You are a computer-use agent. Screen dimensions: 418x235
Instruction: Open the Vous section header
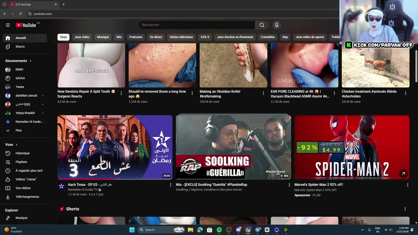point(11,145)
